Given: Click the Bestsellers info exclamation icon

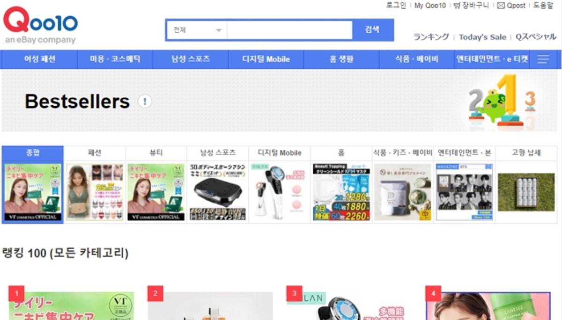Looking at the screenshot, I should [145, 101].
